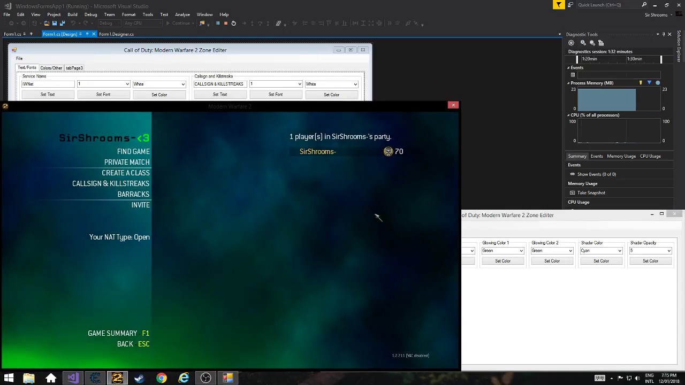The height and width of the screenshot is (385, 685).
Task: Open the CPU Usage diagnostics tab
Action: (650, 156)
